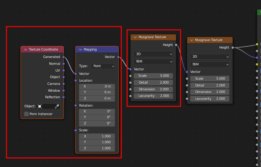
Task: Click the Location Y field in Mapping
Action: pyautogui.click(x=97, y=92)
